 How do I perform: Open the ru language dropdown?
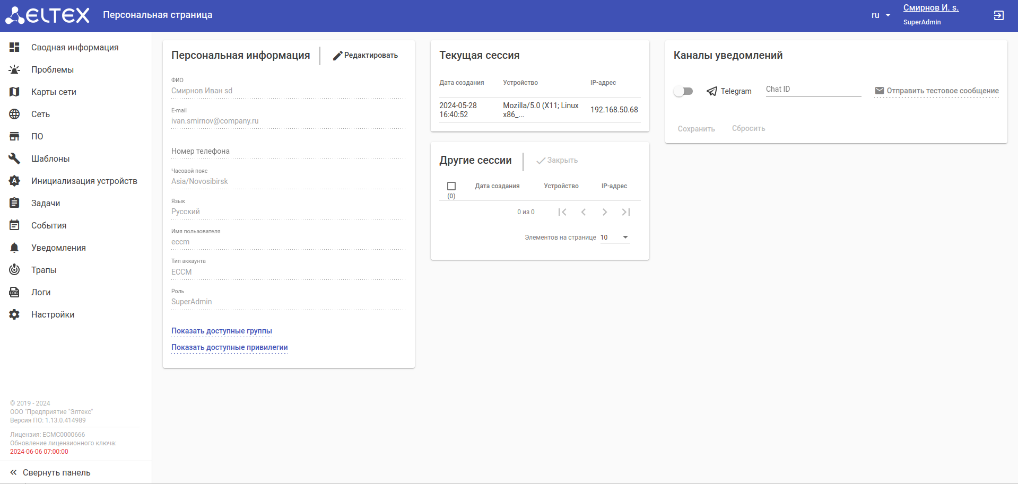[x=881, y=15]
